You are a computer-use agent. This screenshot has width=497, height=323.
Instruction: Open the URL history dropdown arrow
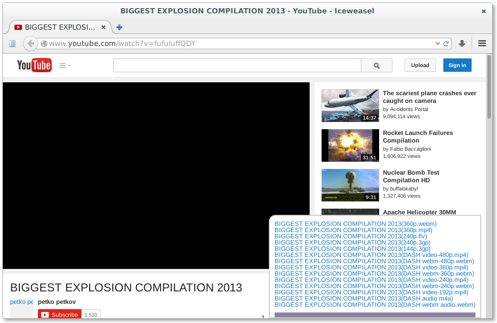tap(438, 44)
